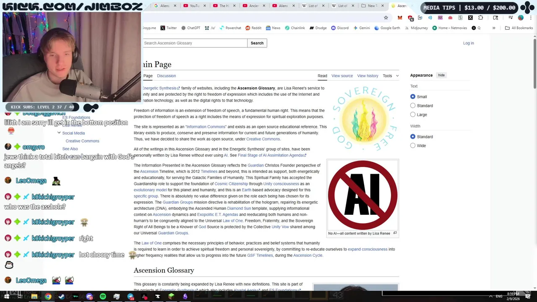Open the Drudge bookmark

[x=318, y=28]
